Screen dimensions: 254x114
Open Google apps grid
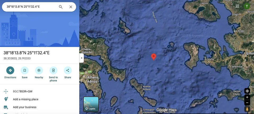(x=238, y=6)
